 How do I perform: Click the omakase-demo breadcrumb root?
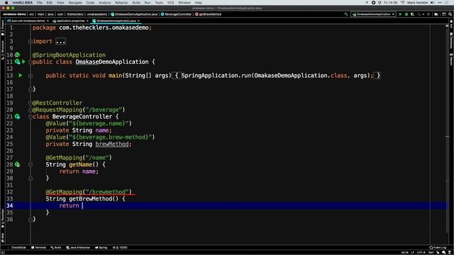click(x=14, y=14)
